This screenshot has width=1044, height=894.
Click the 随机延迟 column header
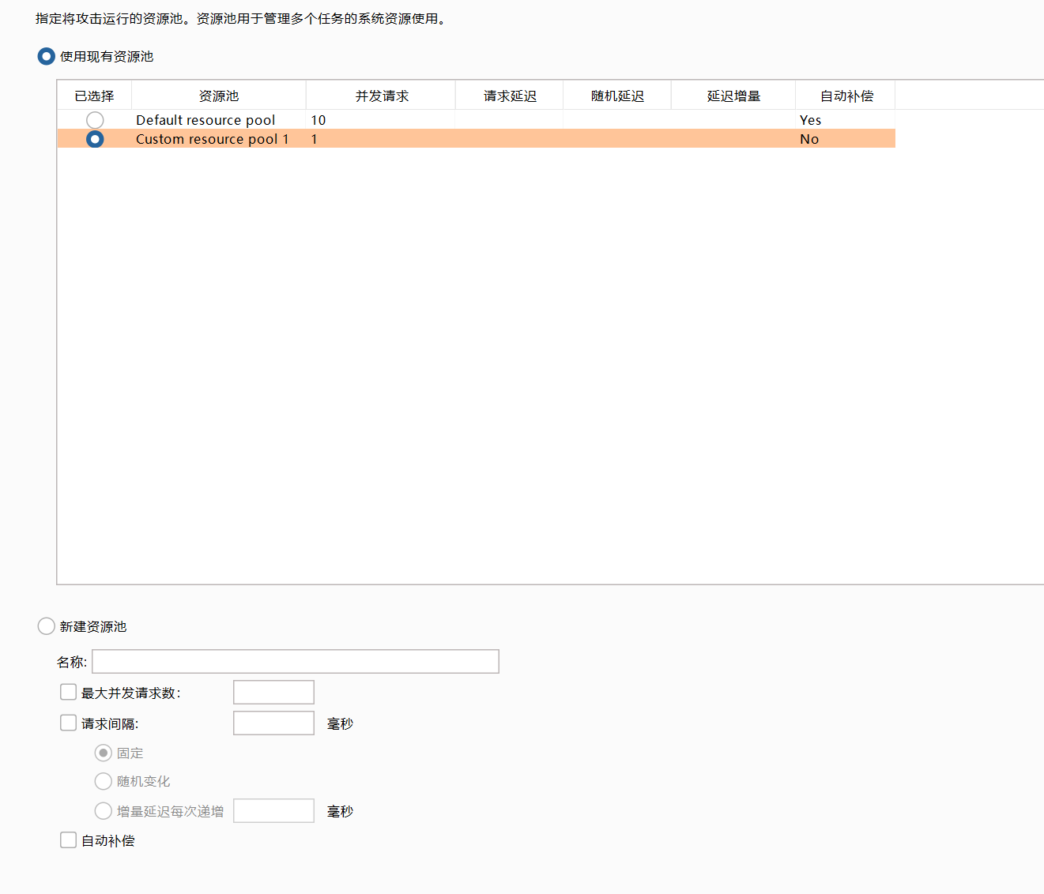click(x=617, y=96)
